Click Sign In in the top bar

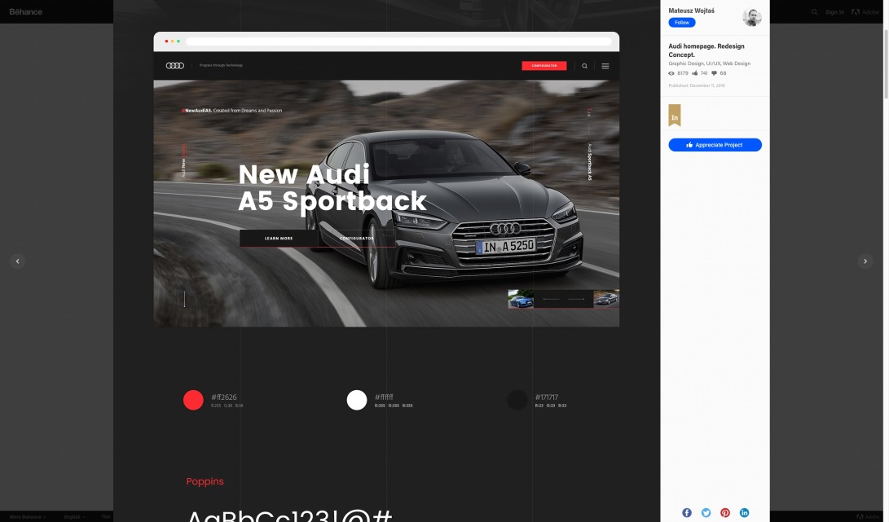click(834, 12)
